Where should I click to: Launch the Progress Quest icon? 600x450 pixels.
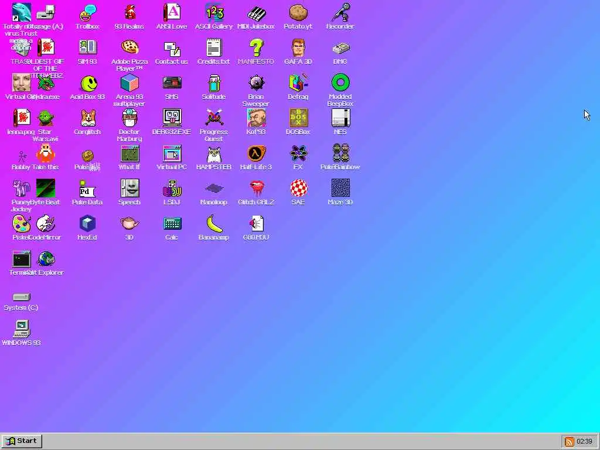214,118
